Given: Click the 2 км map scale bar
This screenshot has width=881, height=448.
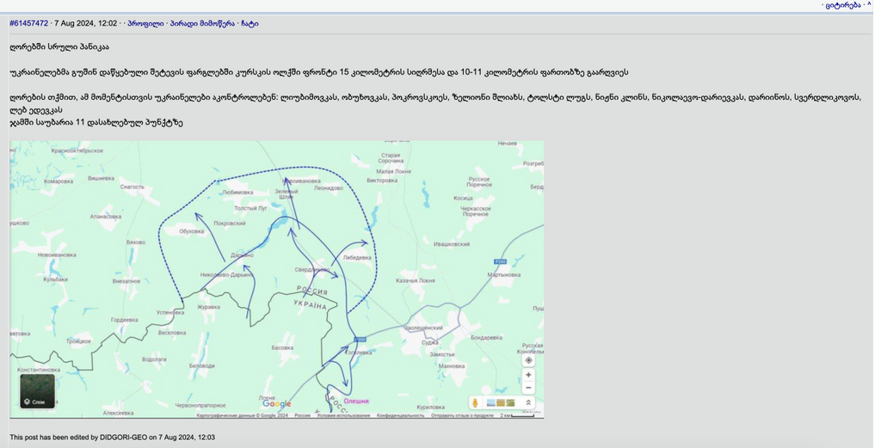Looking at the screenshot, I should click(517, 415).
